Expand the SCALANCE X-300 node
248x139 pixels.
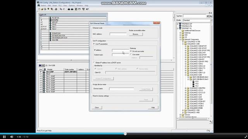183,110
